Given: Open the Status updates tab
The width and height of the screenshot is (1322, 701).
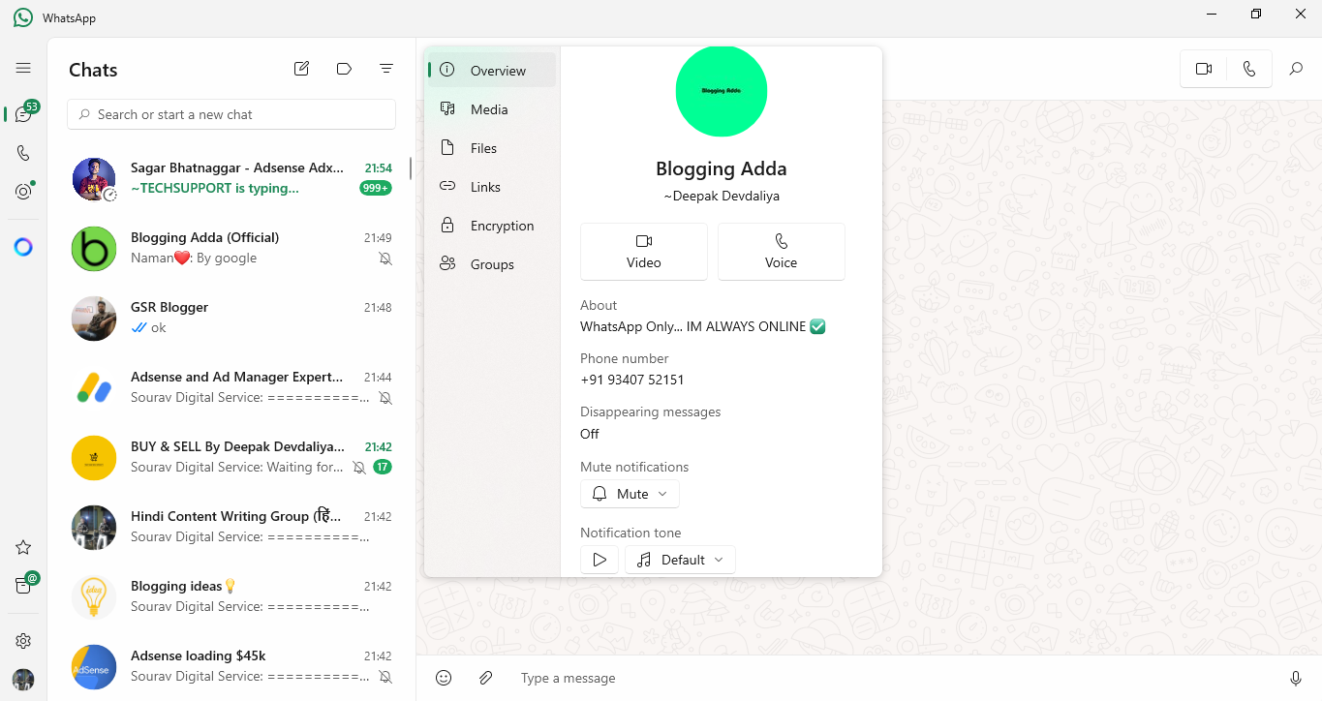Looking at the screenshot, I should pyautogui.click(x=23, y=192).
